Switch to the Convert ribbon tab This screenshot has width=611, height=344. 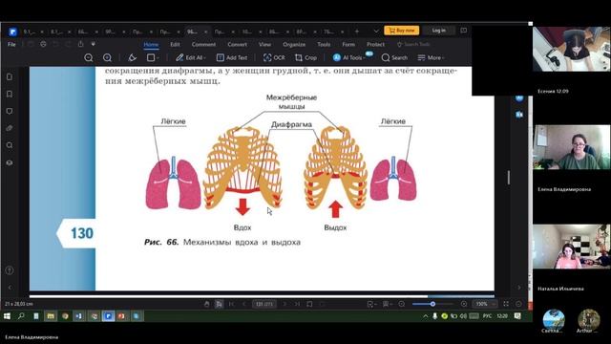(237, 45)
